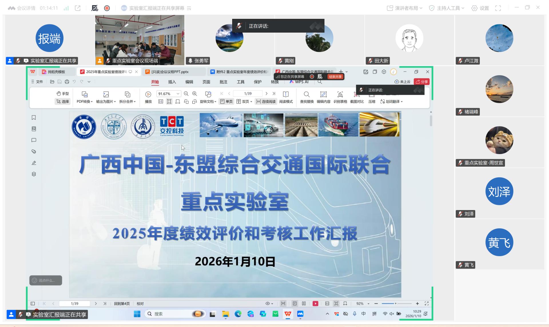
Task: Expand the 演讲者布局 layout dropdown
Action: pos(404,8)
